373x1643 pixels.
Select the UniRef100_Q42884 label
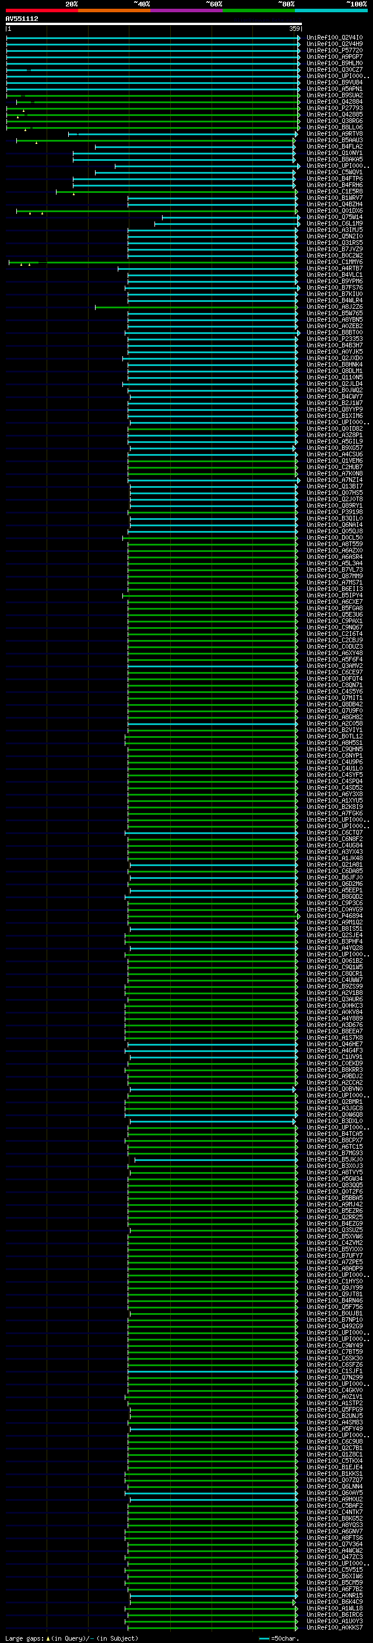tap(335, 101)
